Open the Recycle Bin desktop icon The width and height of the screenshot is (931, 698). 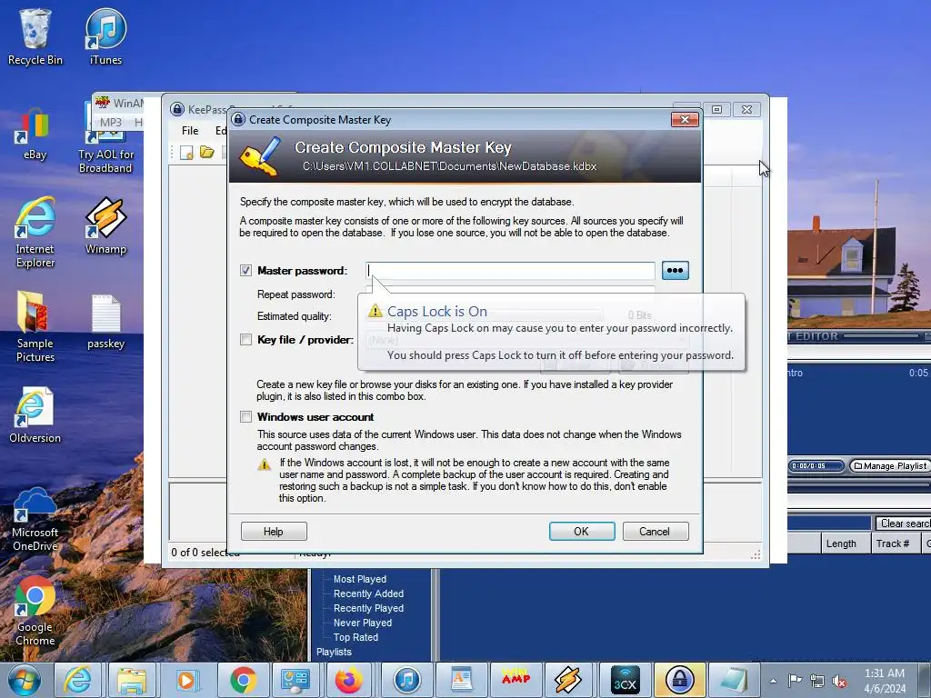[x=35, y=36]
